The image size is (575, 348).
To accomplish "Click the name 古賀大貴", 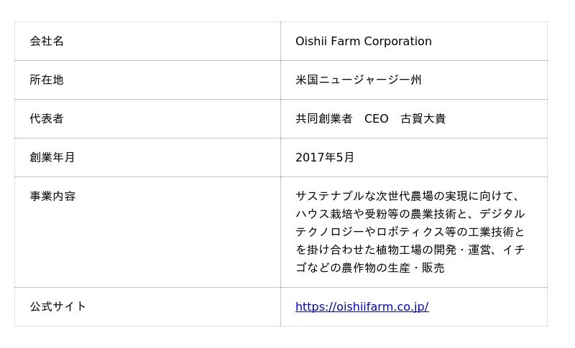I will 423,119.
